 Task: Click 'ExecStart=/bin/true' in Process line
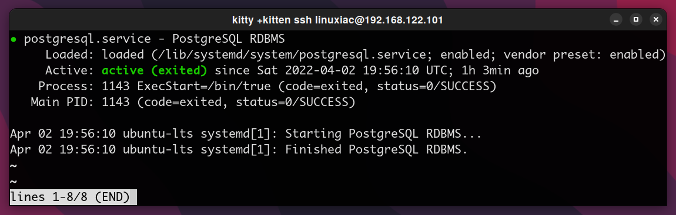click(204, 87)
